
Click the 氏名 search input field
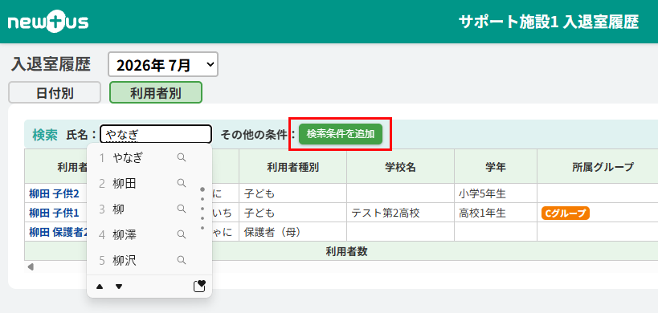coord(156,135)
